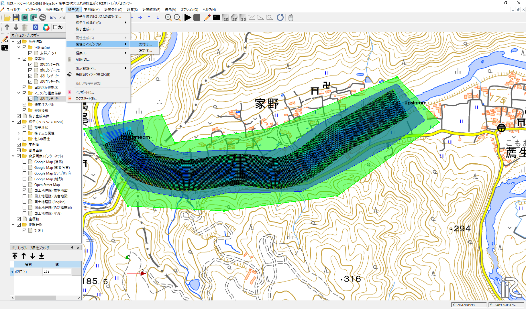This screenshot has width=526, height=309.
Task: Pan view down with blue down arrow
Action: (x=158, y=18)
